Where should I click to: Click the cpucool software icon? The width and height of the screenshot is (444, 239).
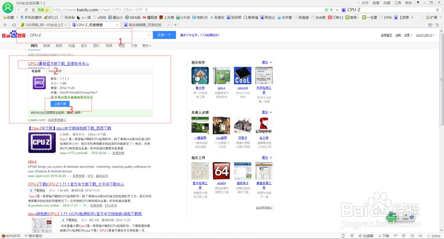(242, 76)
